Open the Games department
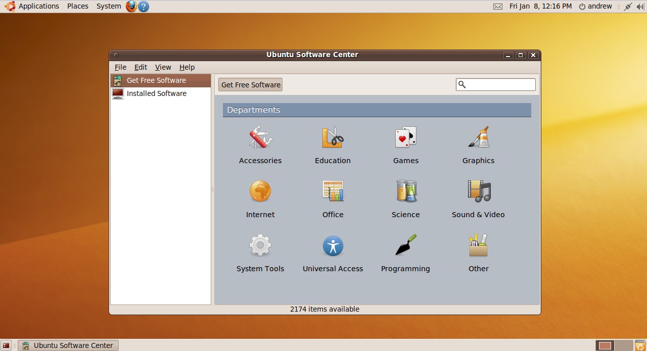Viewport: 647px width, 351px height. click(405, 145)
